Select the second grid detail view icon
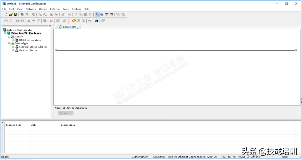This screenshot has height=160, width=302. click(112, 15)
